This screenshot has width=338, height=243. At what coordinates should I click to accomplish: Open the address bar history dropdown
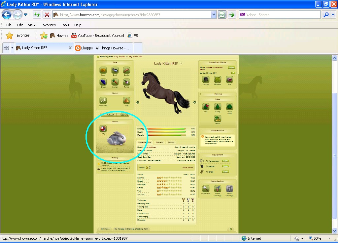pyautogui.click(x=213, y=14)
